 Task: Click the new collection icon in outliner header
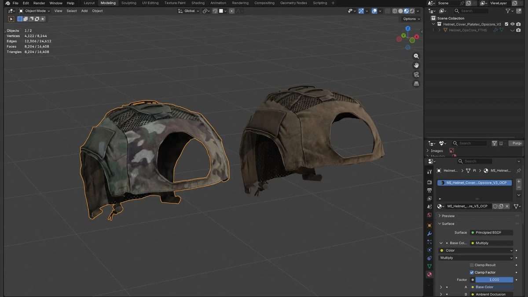pos(519,11)
